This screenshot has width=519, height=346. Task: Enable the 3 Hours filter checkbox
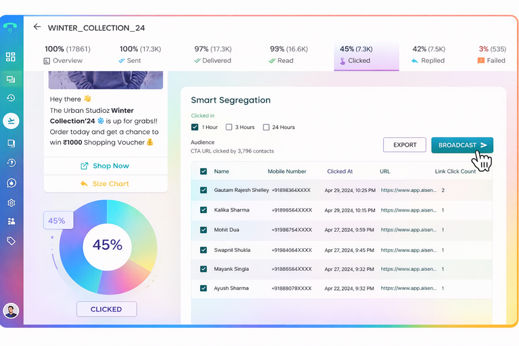[x=229, y=127]
